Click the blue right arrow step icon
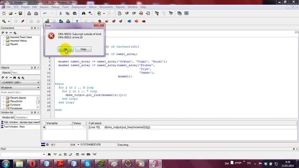This screenshot has height=168, width=299. [x=129, y=21]
